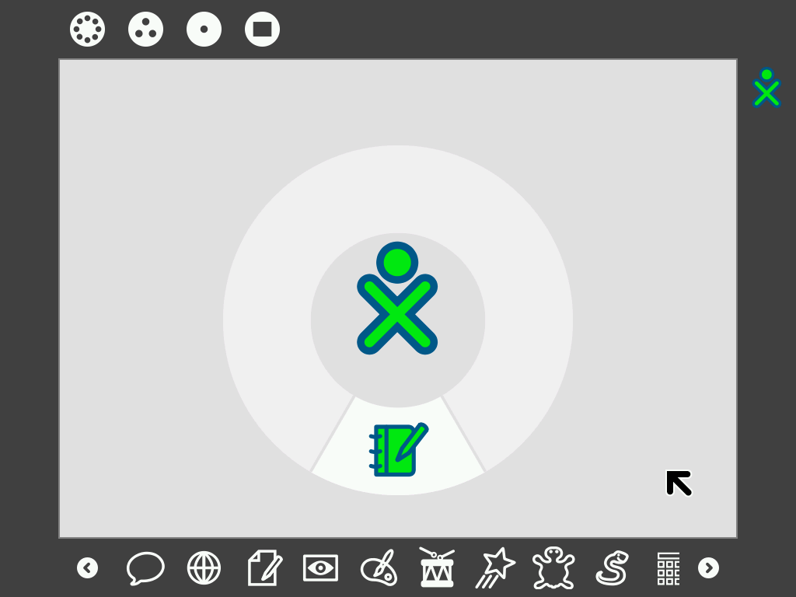Launch the Browse globe activity
Viewport: 796px width, 597px height.
click(x=204, y=567)
